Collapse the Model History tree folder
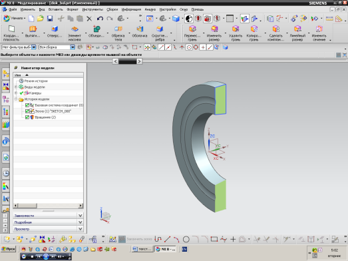 16,99
